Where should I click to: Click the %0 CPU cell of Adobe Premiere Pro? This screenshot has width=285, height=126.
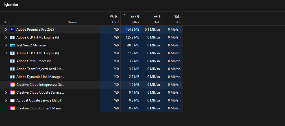[110, 30]
